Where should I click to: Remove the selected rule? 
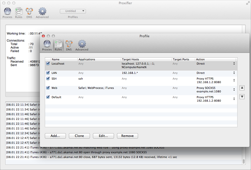(x=128, y=136)
